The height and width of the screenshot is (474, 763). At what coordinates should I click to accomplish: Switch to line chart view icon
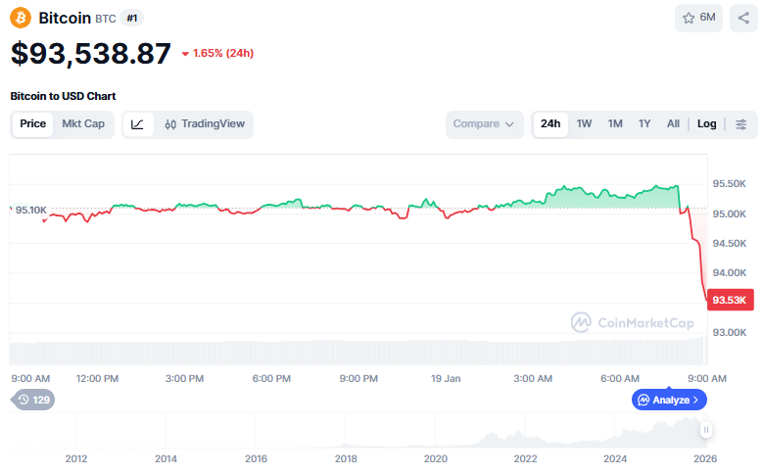pyautogui.click(x=138, y=124)
